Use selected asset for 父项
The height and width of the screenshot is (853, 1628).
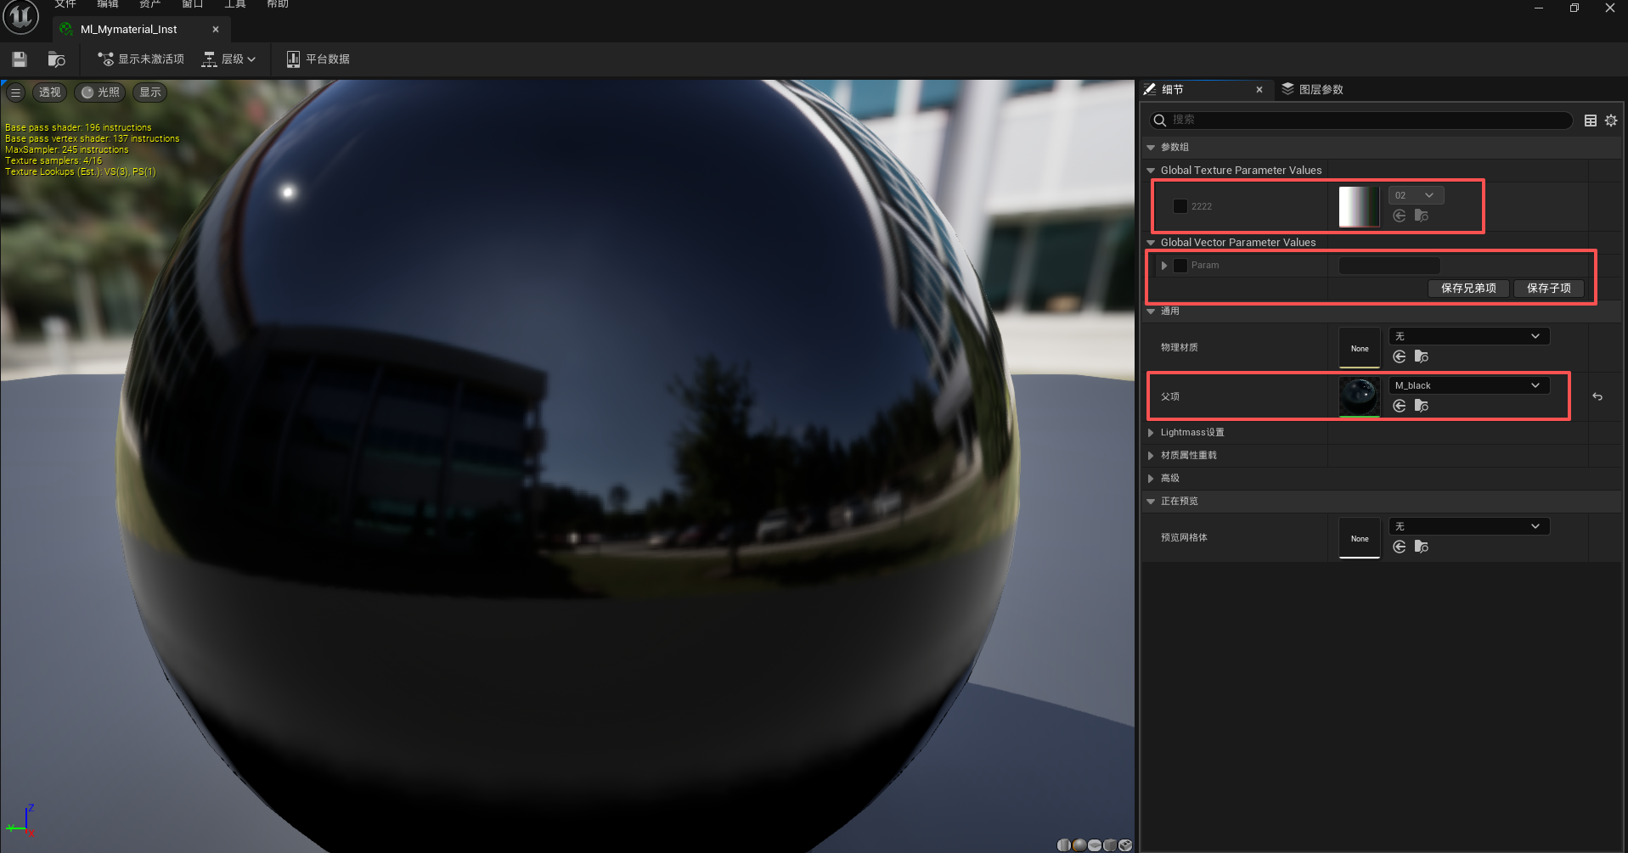[1400, 407]
